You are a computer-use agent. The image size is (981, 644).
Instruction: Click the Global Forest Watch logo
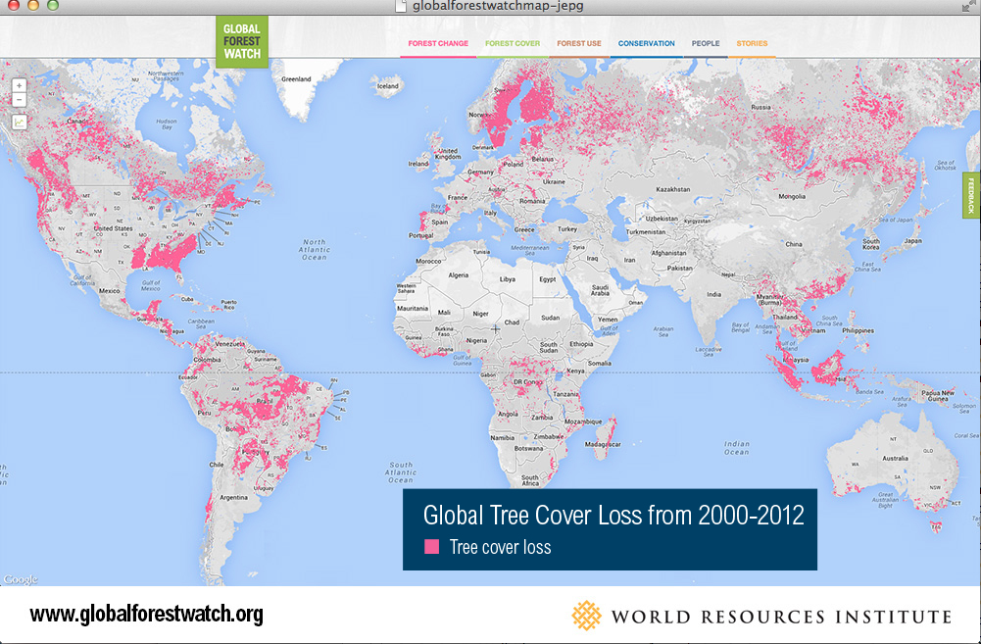242,42
